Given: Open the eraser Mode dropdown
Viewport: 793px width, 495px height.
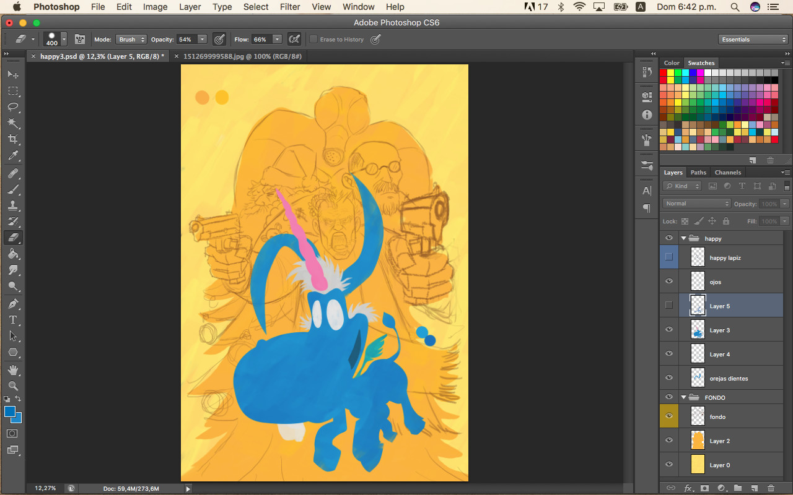Looking at the screenshot, I should click(x=131, y=39).
